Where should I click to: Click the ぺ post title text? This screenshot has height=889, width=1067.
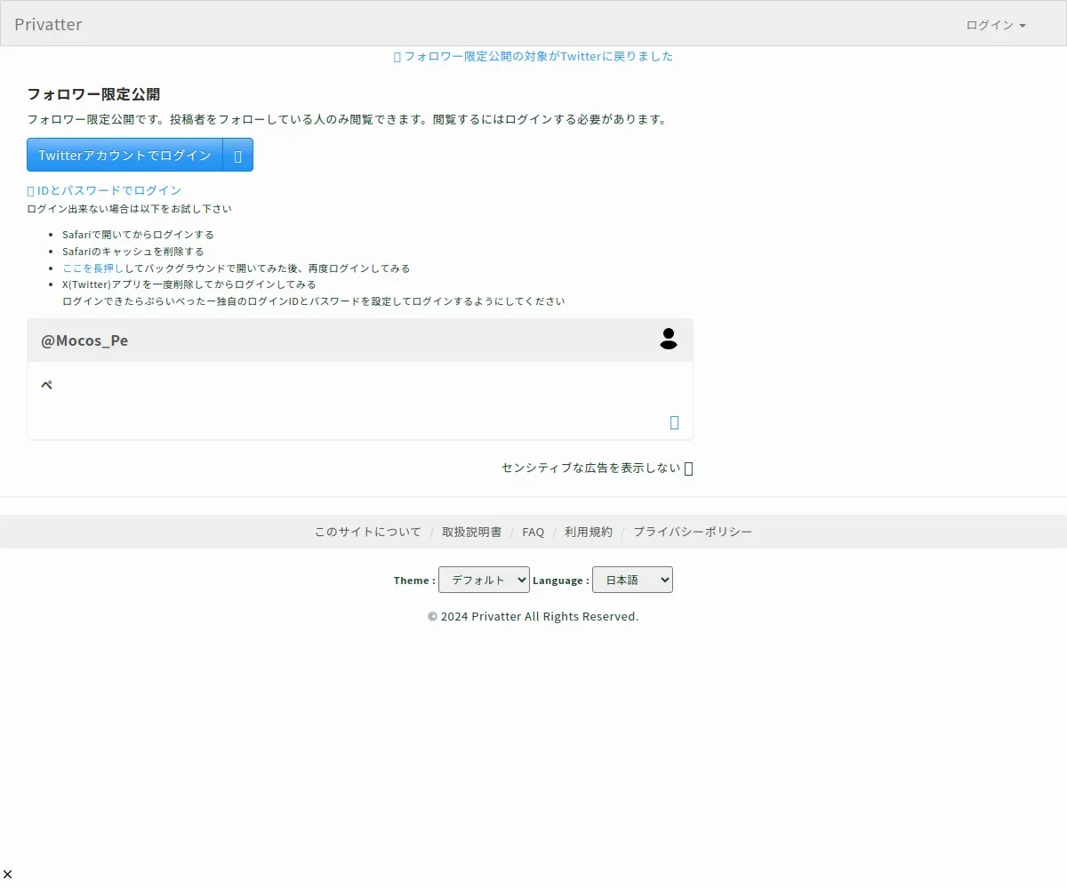coord(47,385)
